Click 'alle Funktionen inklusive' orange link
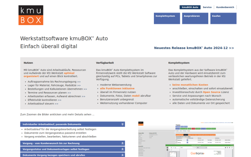The width and height of the screenshot is (251, 157). click(117, 88)
